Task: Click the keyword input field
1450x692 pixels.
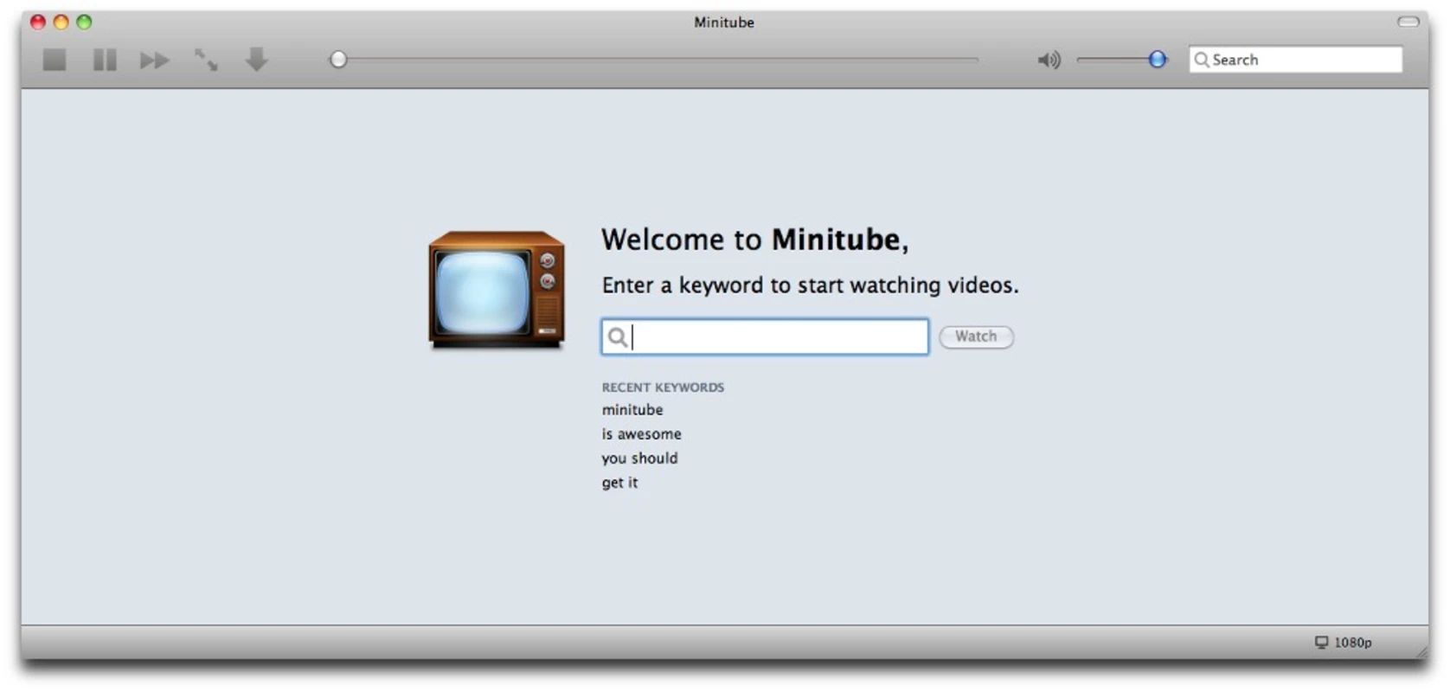Action: coord(765,336)
